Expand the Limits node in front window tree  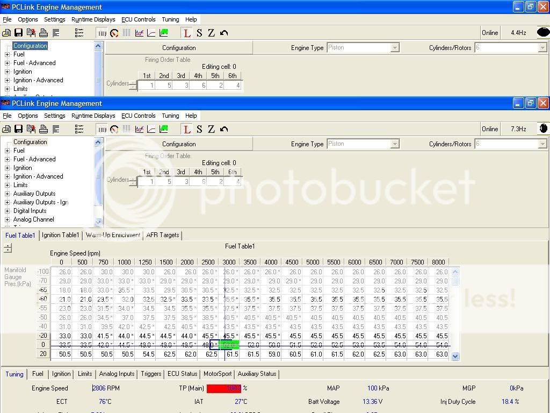pyautogui.click(x=7, y=185)
